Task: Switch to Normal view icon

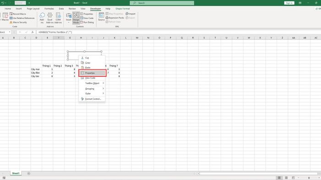Action: click(x=279, y=178)
